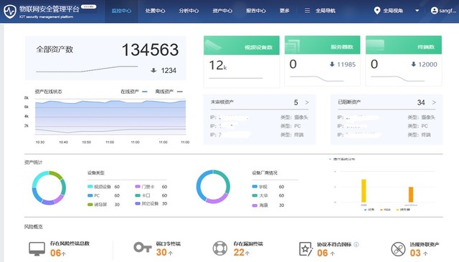
Task: Click the crossed link icon for 违规外联资产
Action: [398, 249]
